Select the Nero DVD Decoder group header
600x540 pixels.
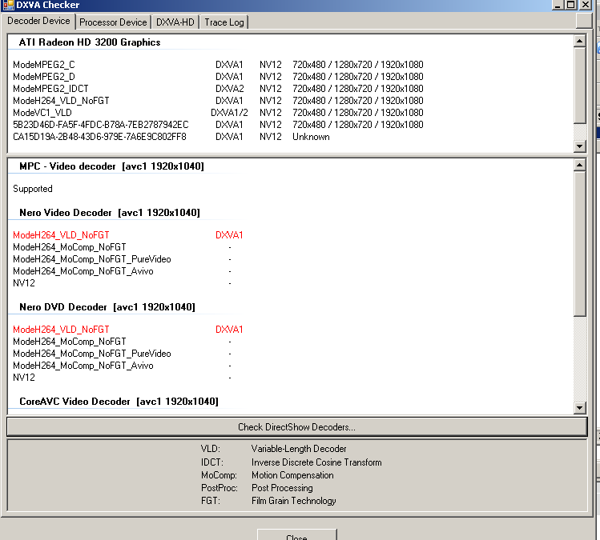click(107, 307)
